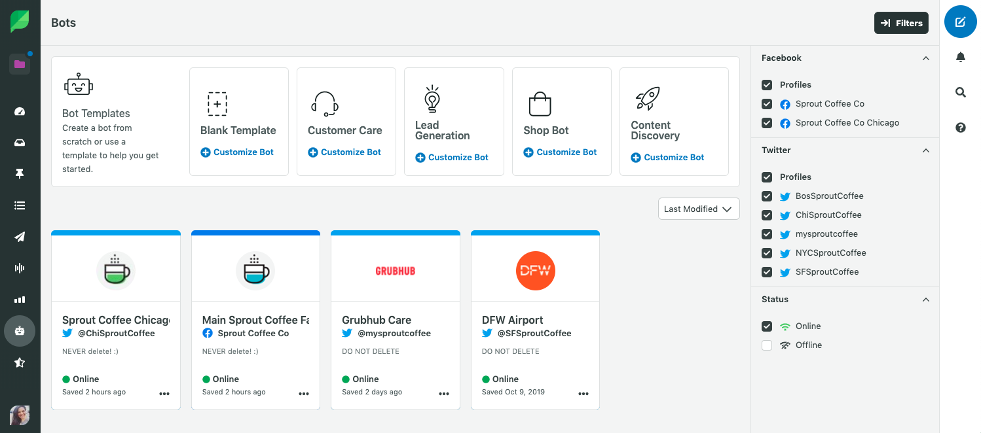Image resolution: width=981 pixels, height=433 pixels.
Task: Uncheck Sprout Coffee Co Chicago checkbox
Action: click(767, 123)
